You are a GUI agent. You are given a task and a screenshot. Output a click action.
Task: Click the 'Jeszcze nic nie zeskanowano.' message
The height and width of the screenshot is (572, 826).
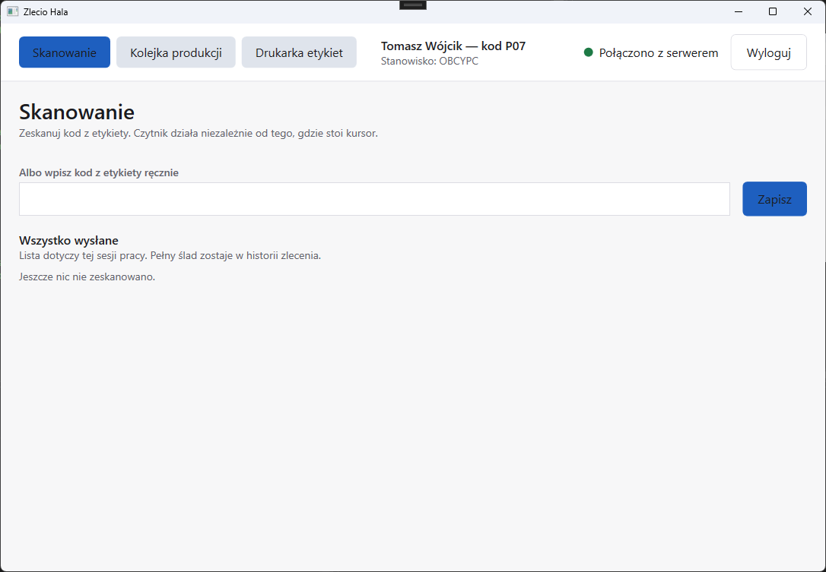pyautogui.click(x=87, y=277)
